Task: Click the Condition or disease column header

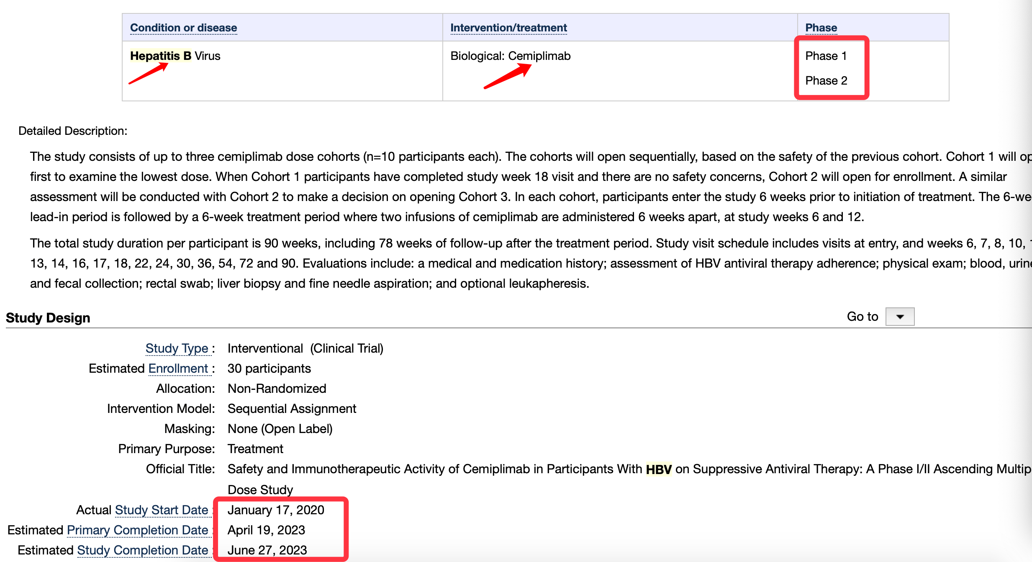Action: click(183, 28)
